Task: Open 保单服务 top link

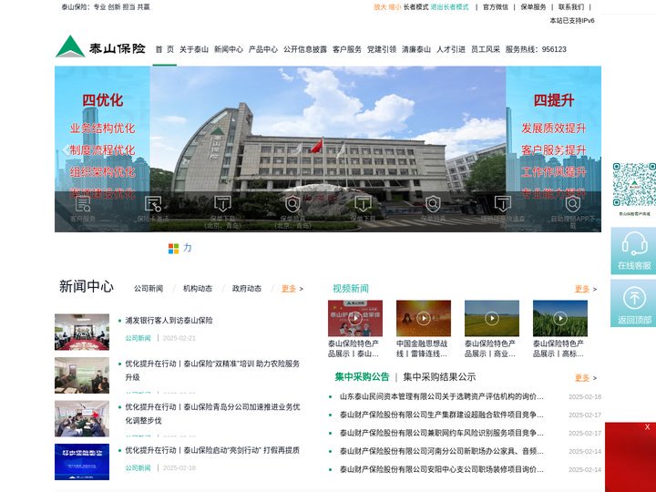Action: point(533,7)
